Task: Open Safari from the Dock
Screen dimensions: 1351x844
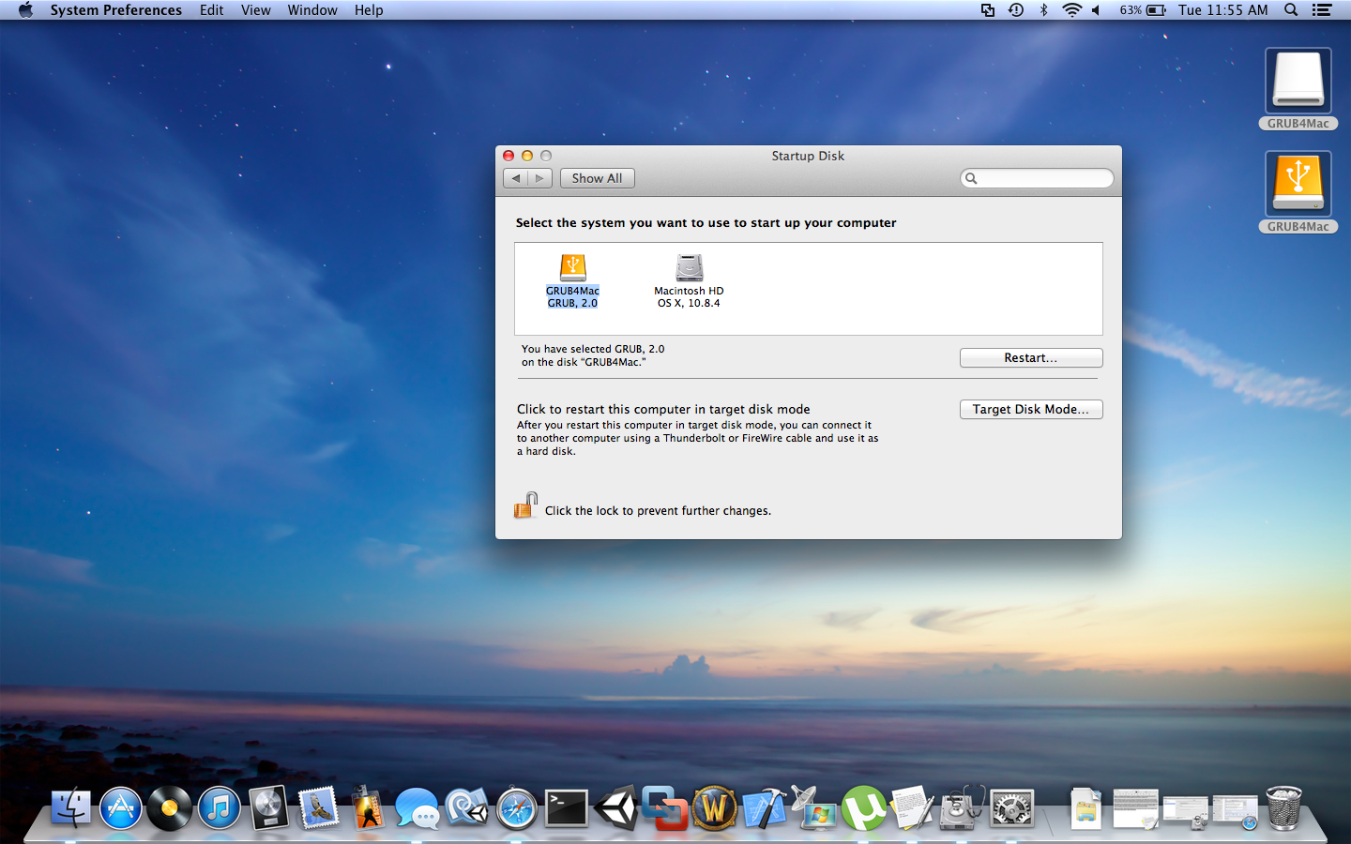Action: point(516,807)
